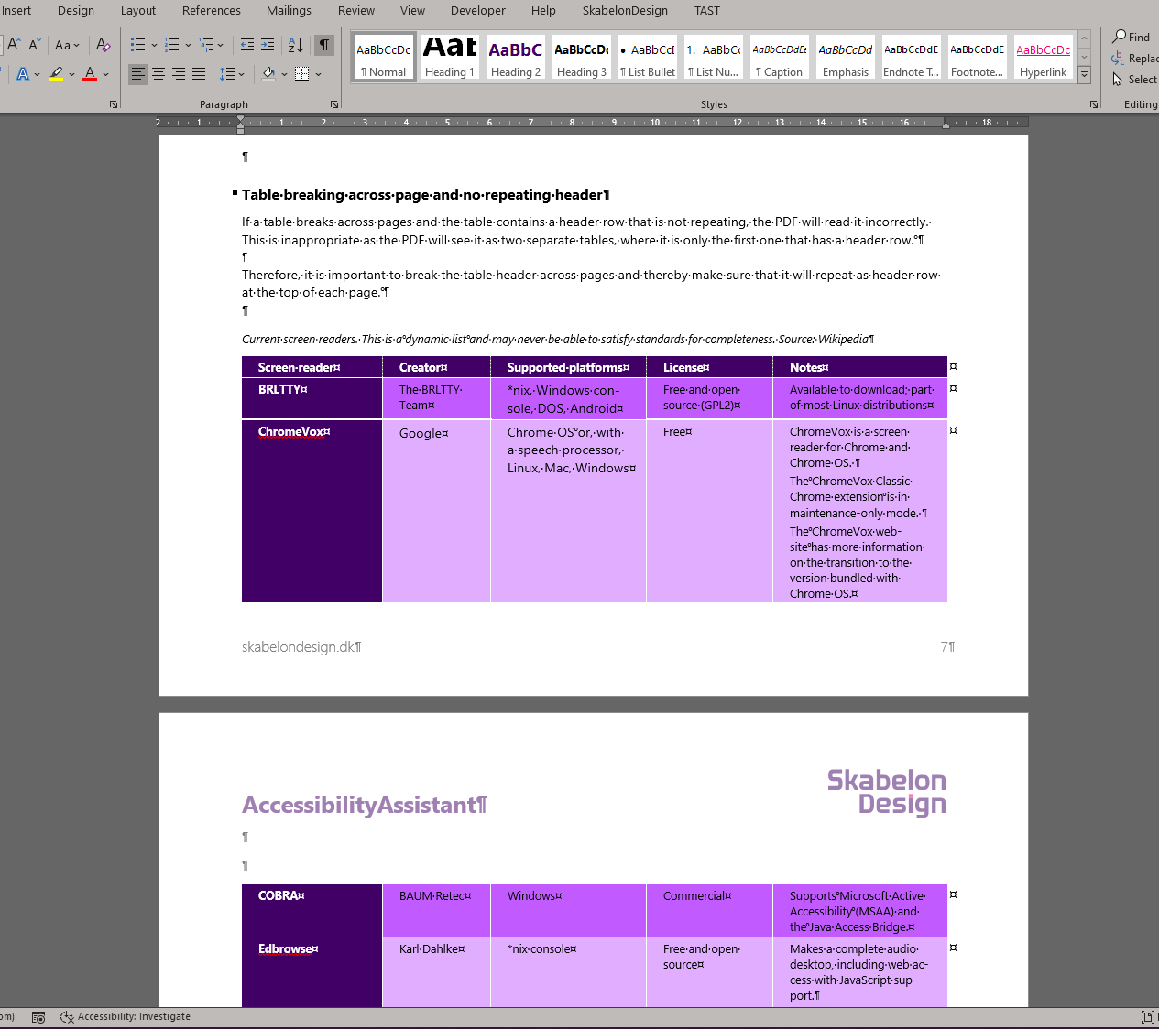Toggle align left
Screen dimensions: 1159x1029
point(137,73)
